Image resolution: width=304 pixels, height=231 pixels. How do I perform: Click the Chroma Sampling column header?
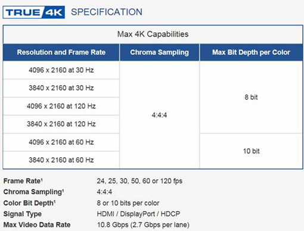coord(159,52)
